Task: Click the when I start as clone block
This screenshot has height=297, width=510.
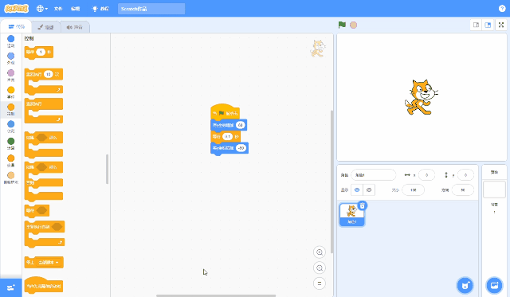Action: click(x=44, y=285)
